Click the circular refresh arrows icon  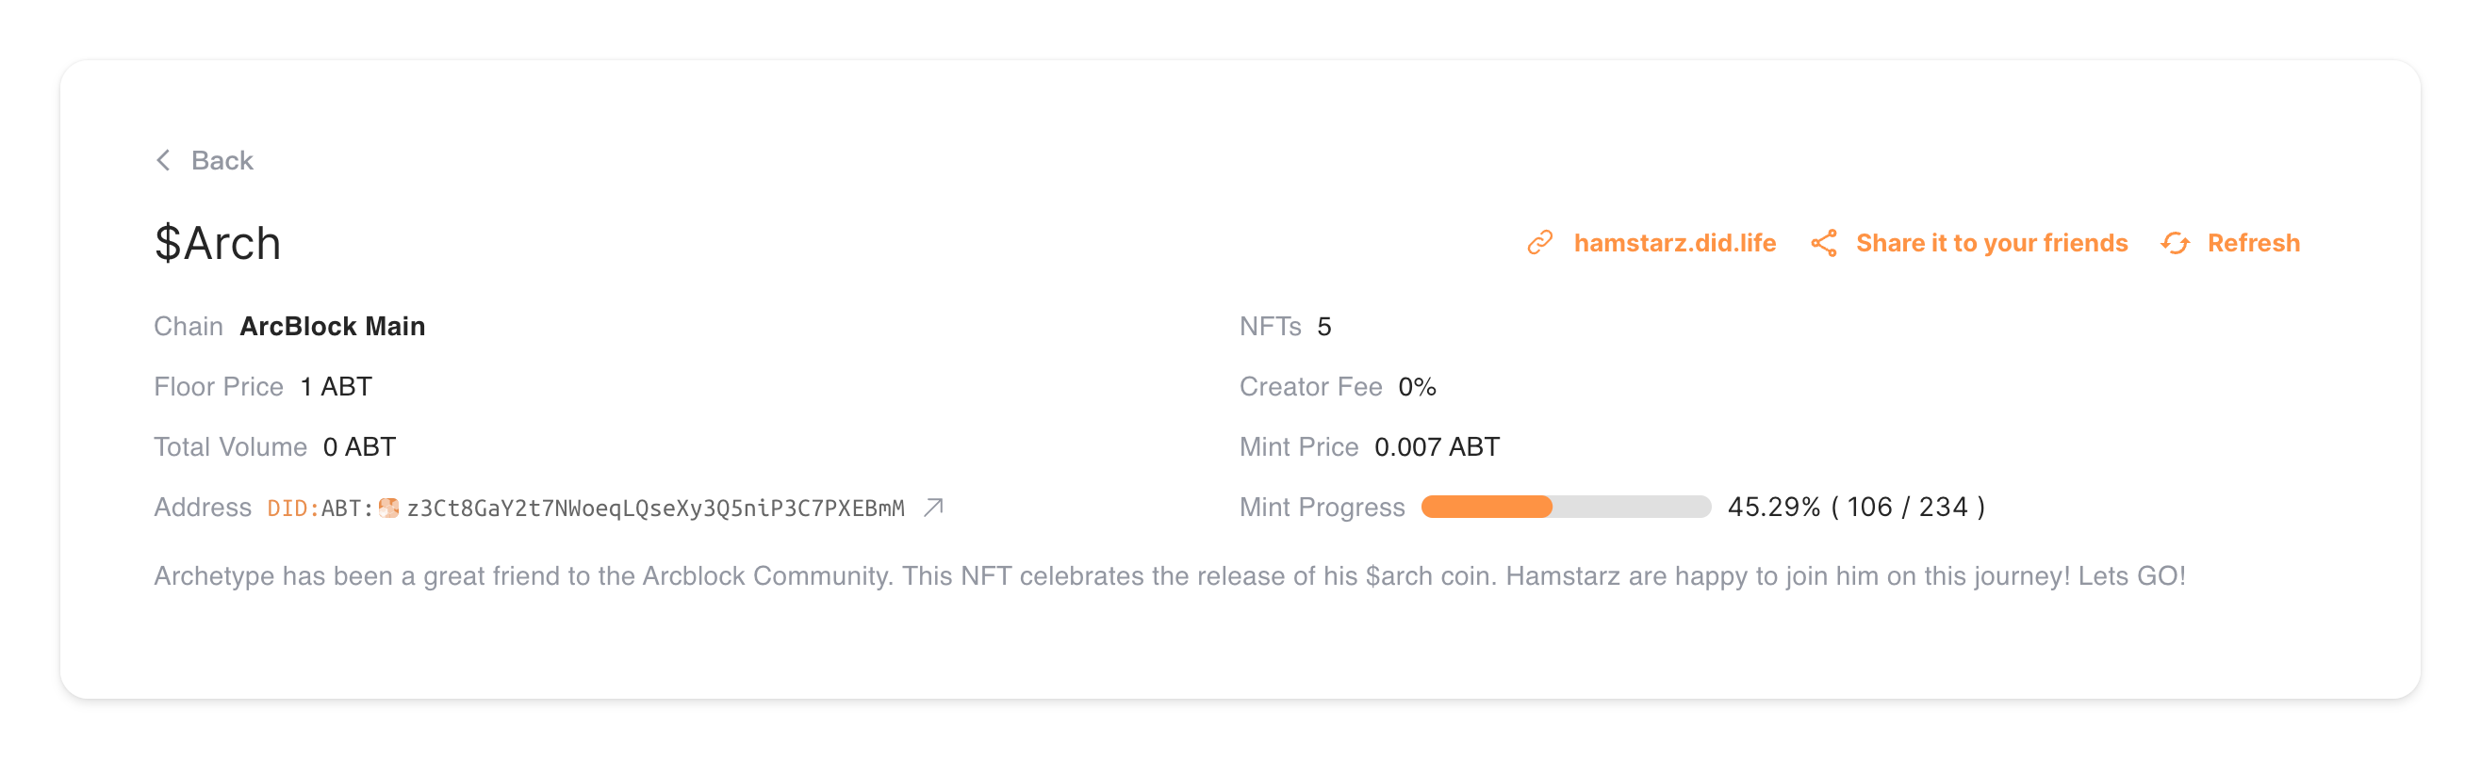[x=2175, y=243]
